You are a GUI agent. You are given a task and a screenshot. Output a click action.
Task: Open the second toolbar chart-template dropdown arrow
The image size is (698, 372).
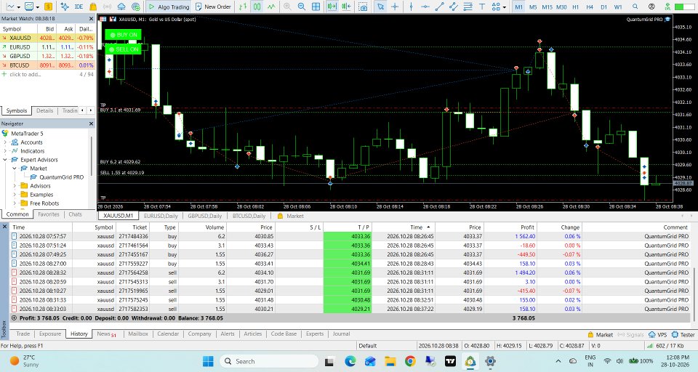(x=37, y=7)
